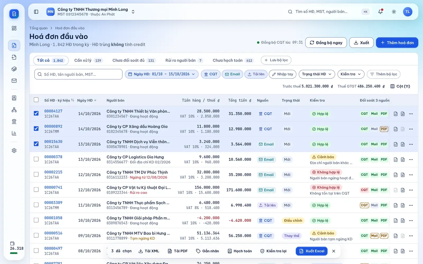
Task: Open more actions for invoice 00004127
Action: coord(411,114)
